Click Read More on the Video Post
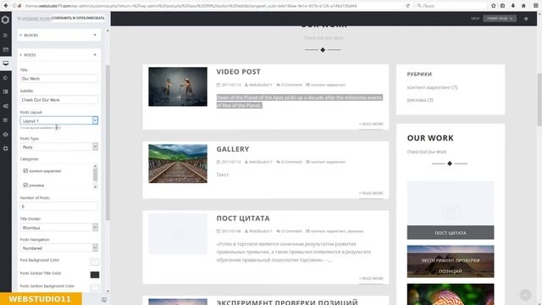The width and height of the screenshot is (542, 305). point(371,124)
